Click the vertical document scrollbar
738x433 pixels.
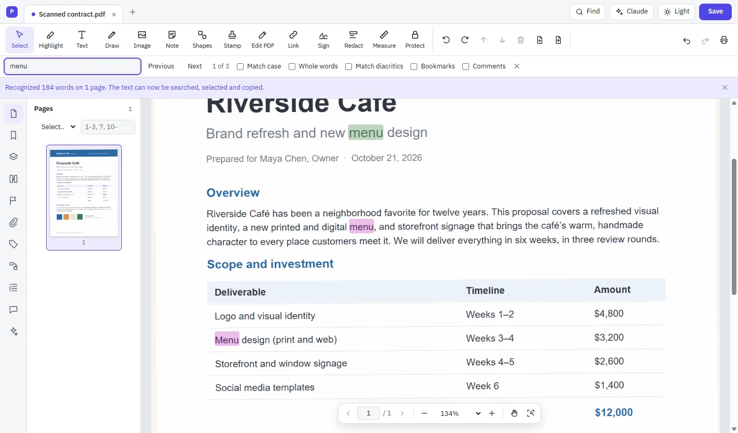tap(734, 226)
